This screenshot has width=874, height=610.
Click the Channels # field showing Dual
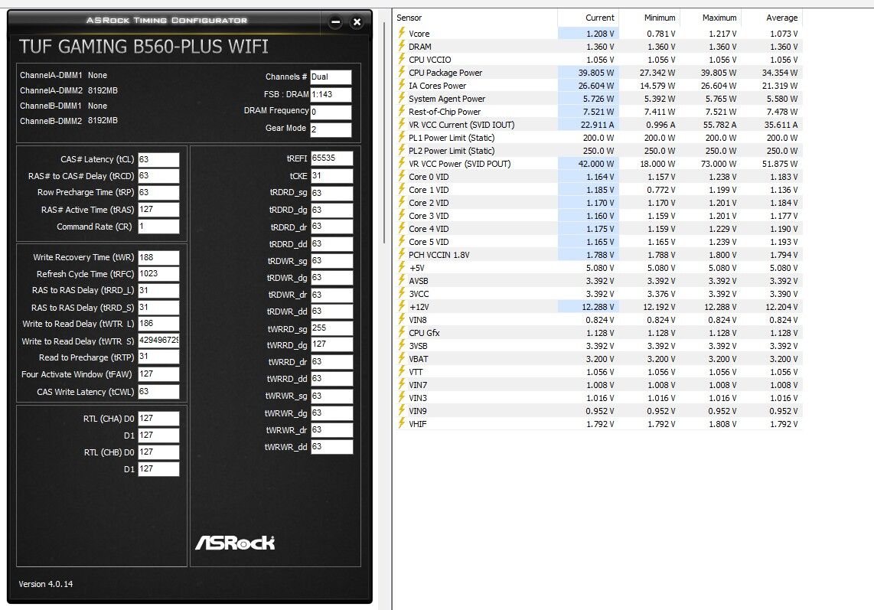331,77
